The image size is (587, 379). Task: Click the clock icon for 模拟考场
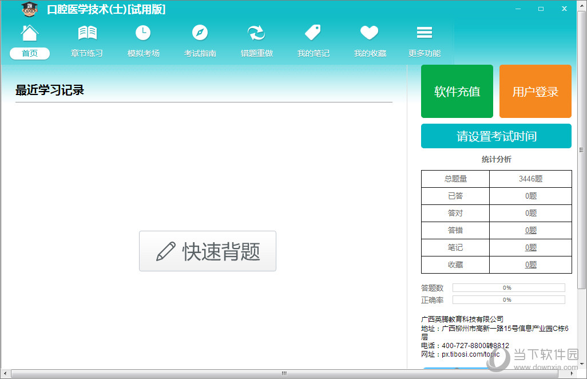pyautogui.click(x=143, y=33)
